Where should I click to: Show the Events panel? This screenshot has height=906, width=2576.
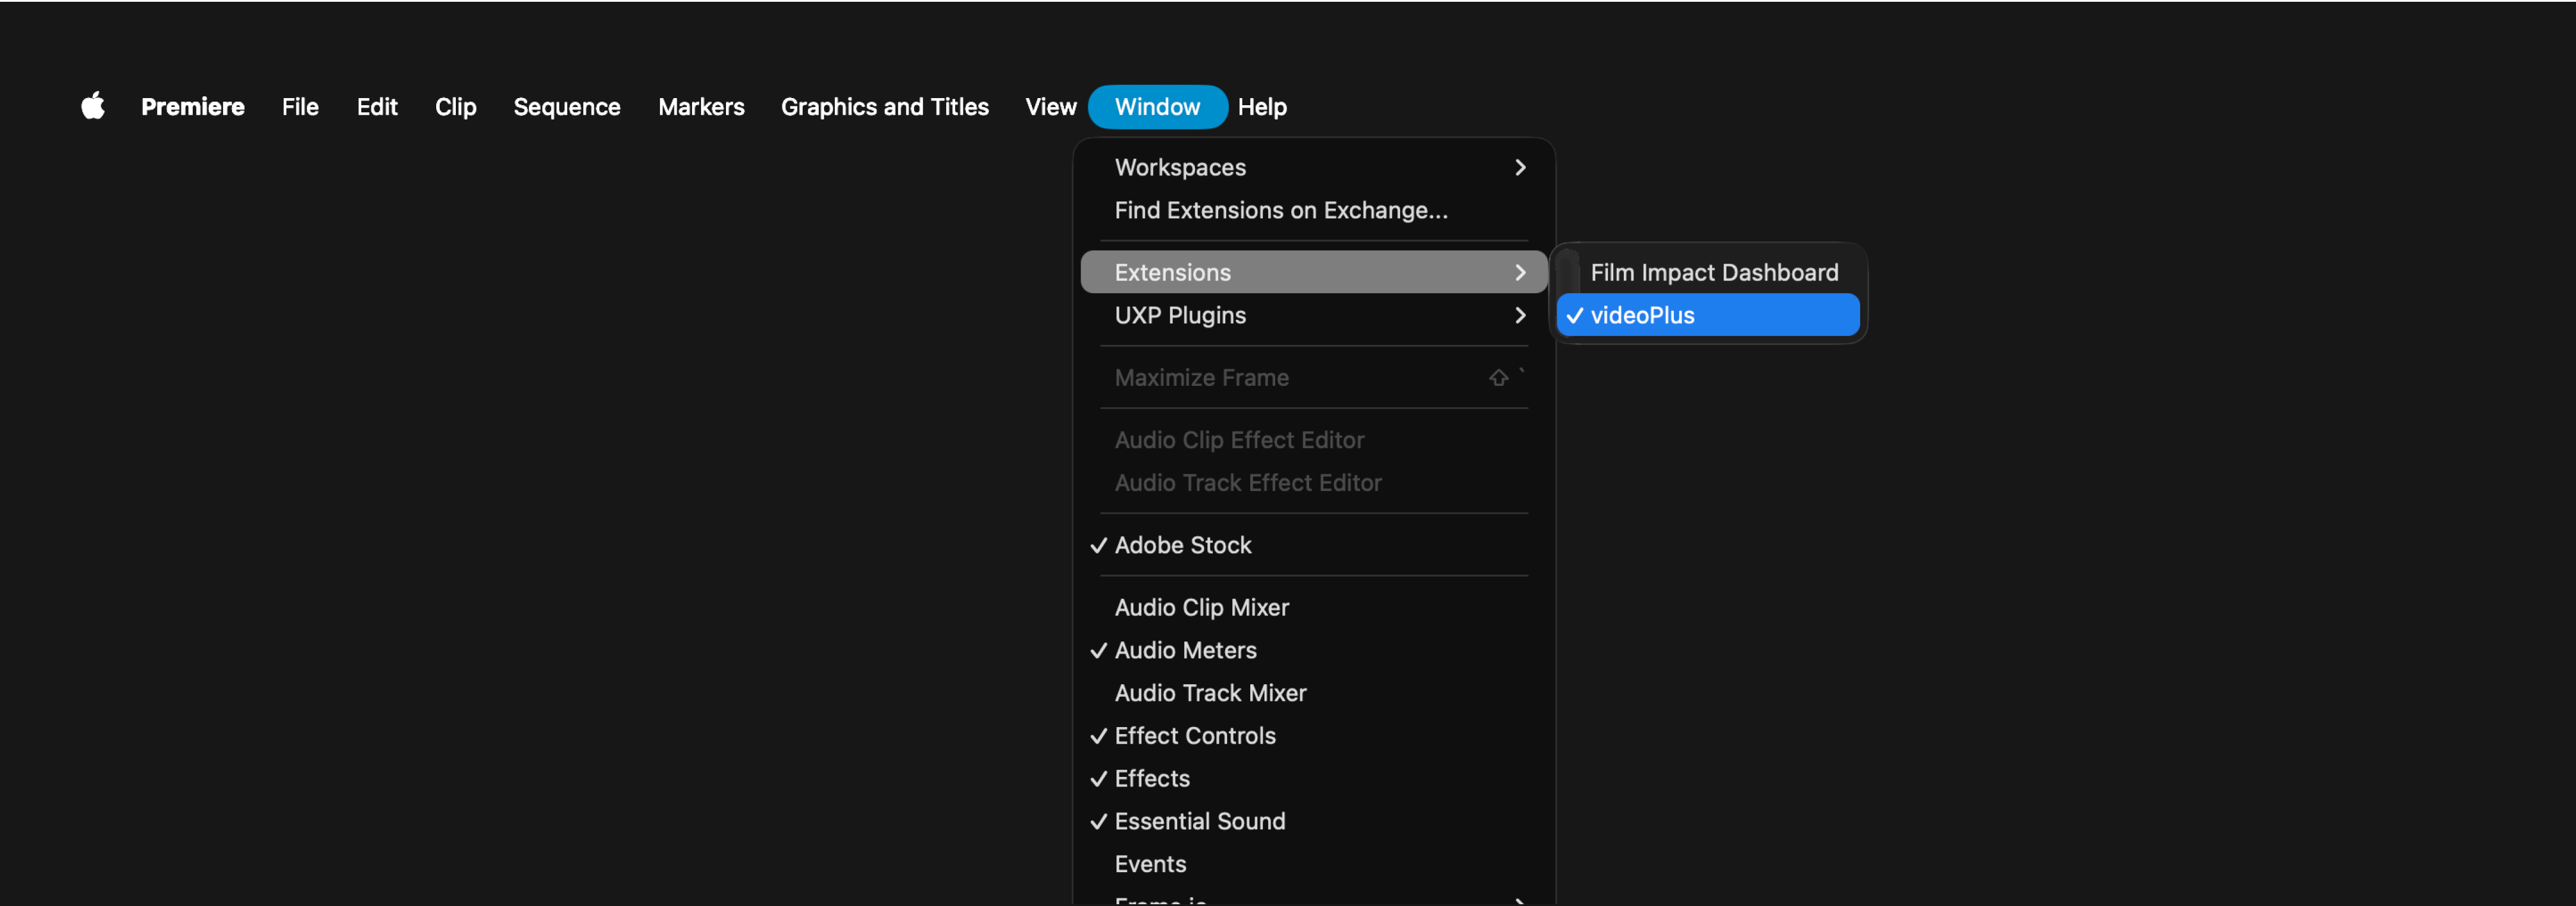click(x=1314, y=865)
